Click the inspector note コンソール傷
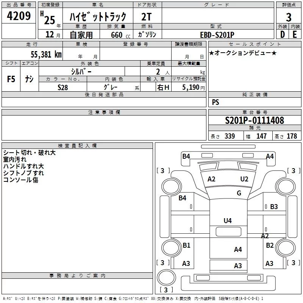Viewport: 303px width, 303px height. [21, 180]
